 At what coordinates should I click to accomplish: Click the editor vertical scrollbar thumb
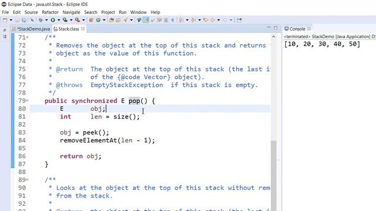[x=274, y=176]
